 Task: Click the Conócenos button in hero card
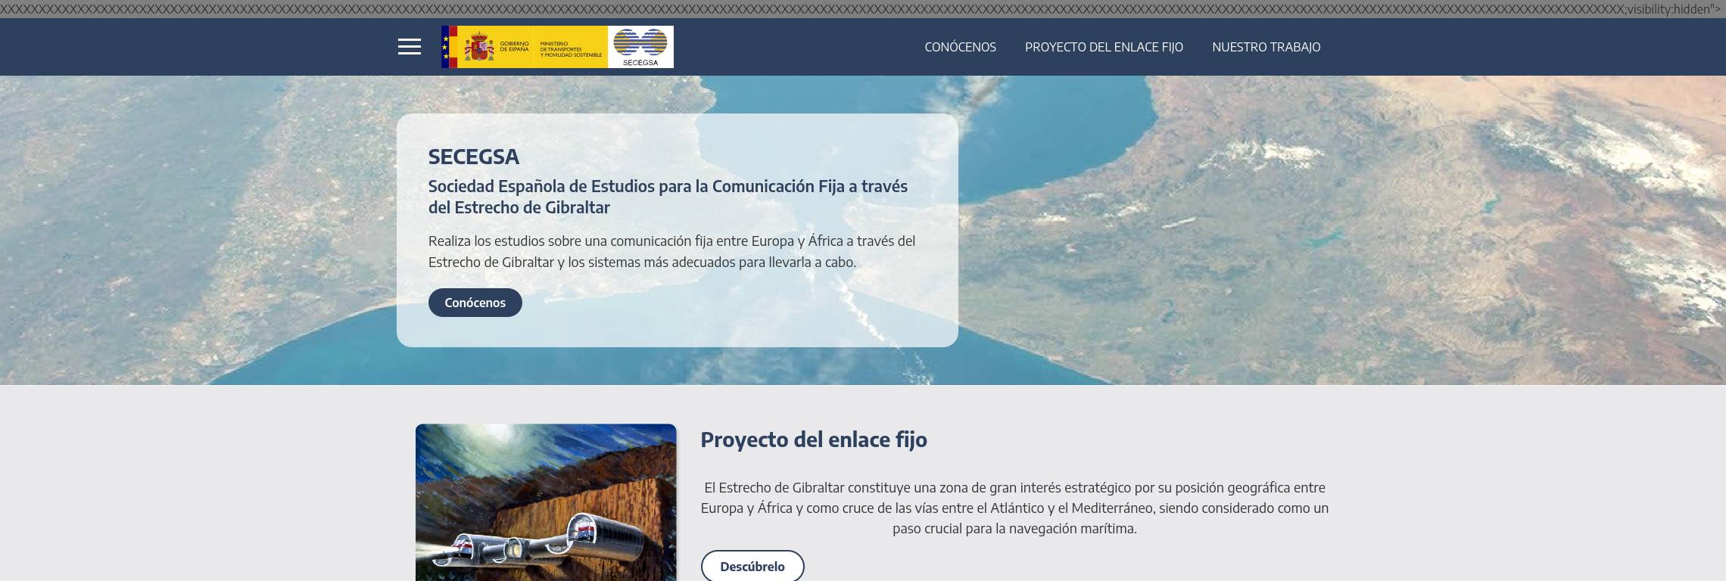tap(475, 303)
